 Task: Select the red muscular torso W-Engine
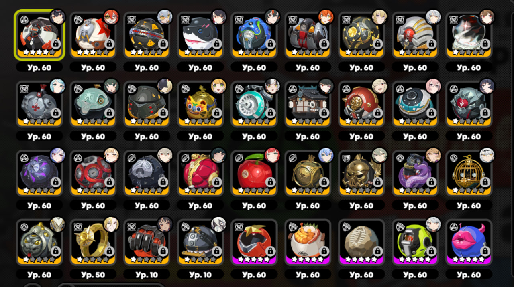(x=200, y=173)
